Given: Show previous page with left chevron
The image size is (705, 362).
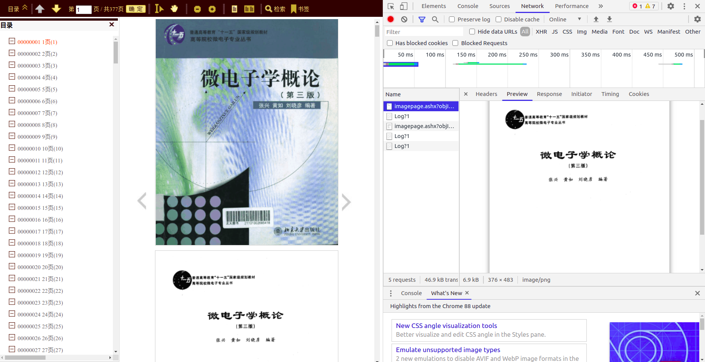Looking at the screenshot, I should click(142, 201).
